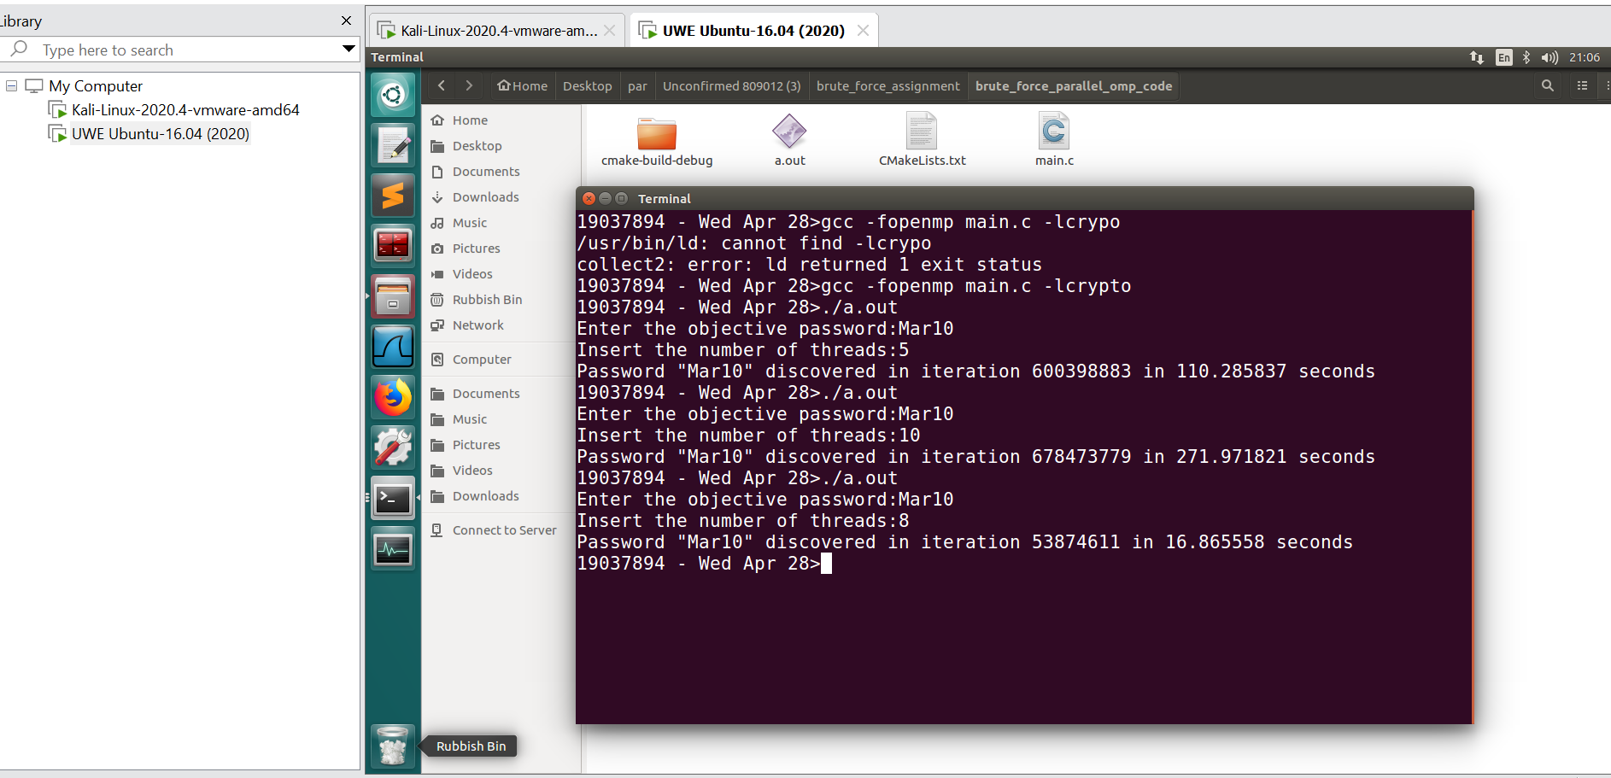The height and width of the screenshot is (778, 1611).
Task: Go to brute_force_assignment in path bar
Action: pos(888,86)
